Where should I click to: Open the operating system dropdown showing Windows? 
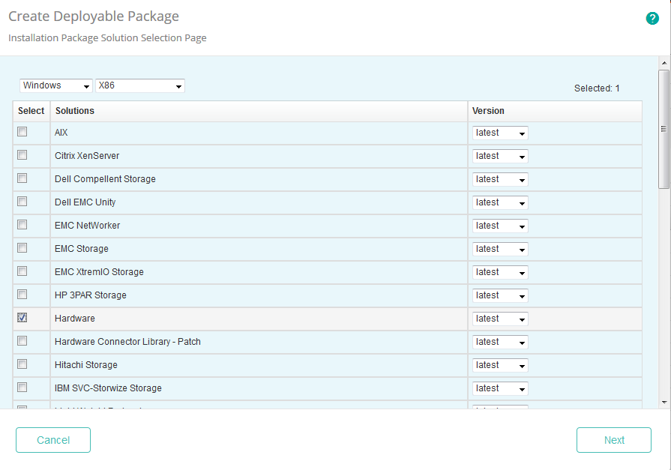coord(55,85)
